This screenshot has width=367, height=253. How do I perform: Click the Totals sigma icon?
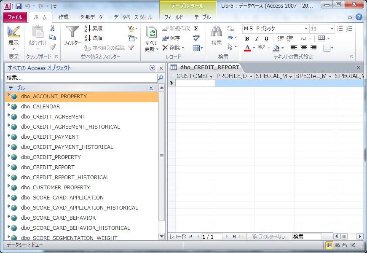click(x=196, y=29)
